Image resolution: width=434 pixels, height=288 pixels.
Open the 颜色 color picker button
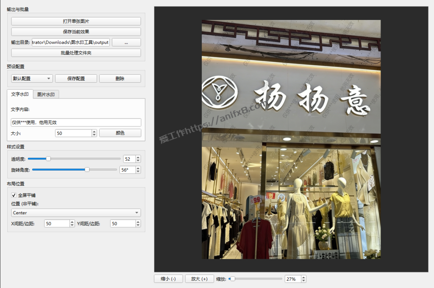[120, 133]
